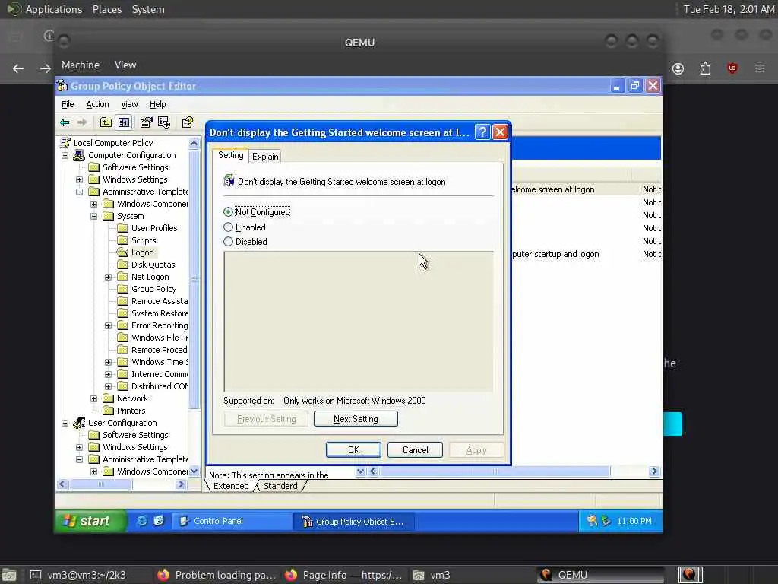Click the Cancel button
This screenshot has height=584, width=778.
416,450
